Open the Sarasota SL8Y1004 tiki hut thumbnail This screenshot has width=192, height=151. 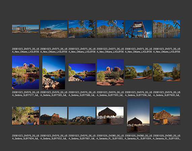click(138, 116)
